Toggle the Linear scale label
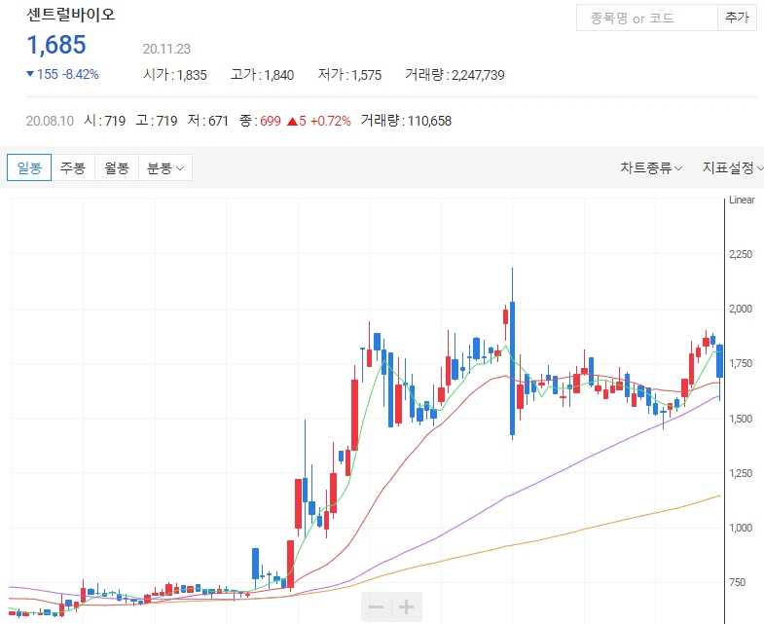 pos(742,200)
